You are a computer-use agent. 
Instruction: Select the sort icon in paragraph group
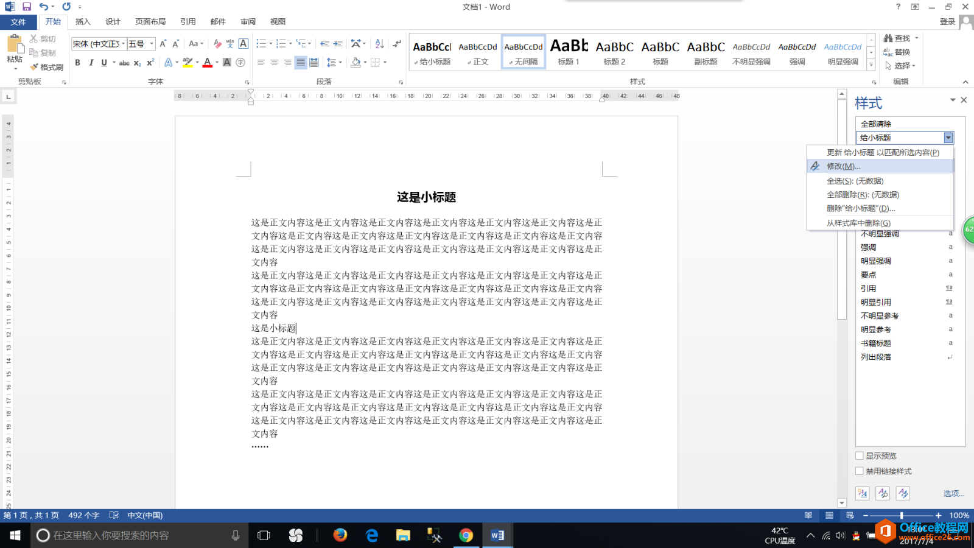tap(379, 43)
